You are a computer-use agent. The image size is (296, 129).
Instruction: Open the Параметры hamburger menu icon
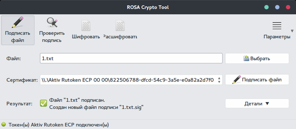tap(277, 26)
